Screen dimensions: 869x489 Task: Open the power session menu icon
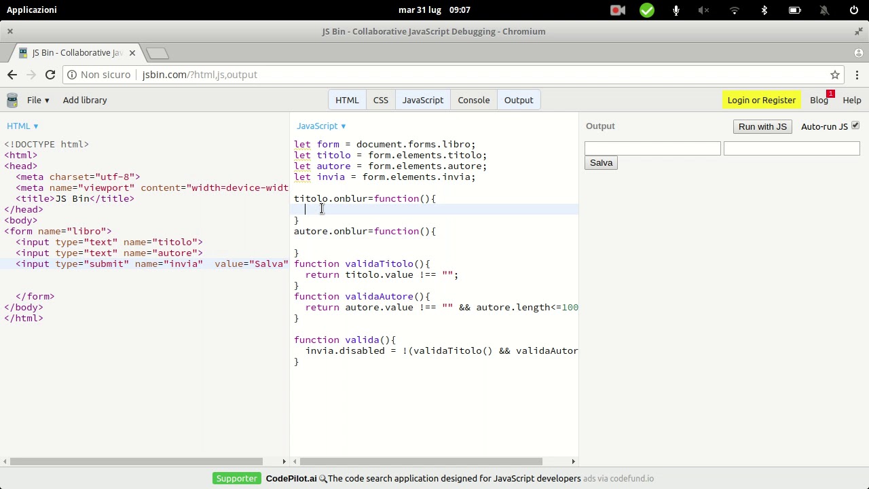tap(854, 10)
